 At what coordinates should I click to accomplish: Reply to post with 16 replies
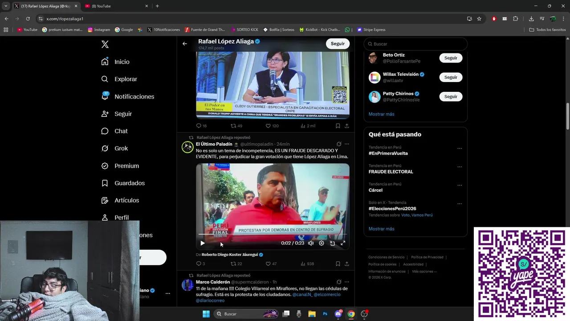pyautogui.click(x=201, y=126)
